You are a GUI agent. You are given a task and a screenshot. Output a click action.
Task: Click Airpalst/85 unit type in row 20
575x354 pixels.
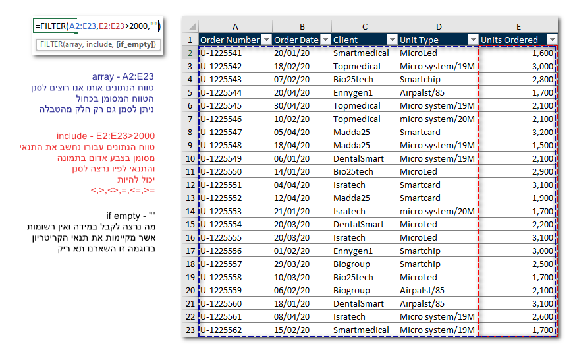[x=439, y=290]
